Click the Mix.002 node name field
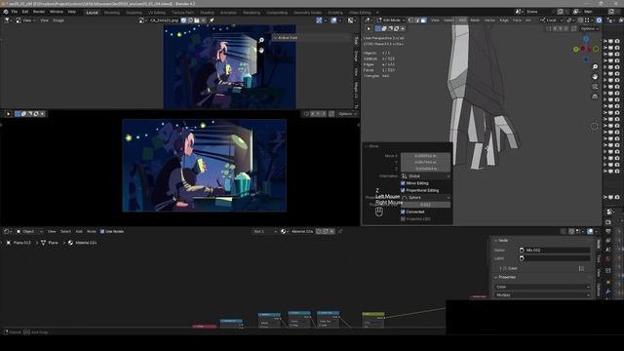This screenshot has width=624, height=351. (555, 251)
